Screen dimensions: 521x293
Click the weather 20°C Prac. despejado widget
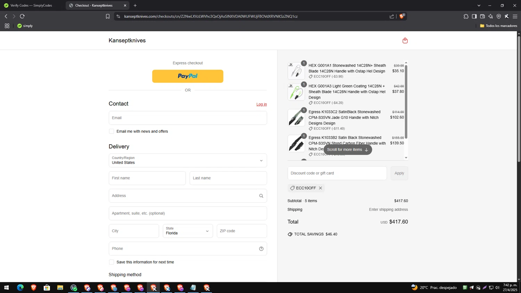click(x=434, y=287)
